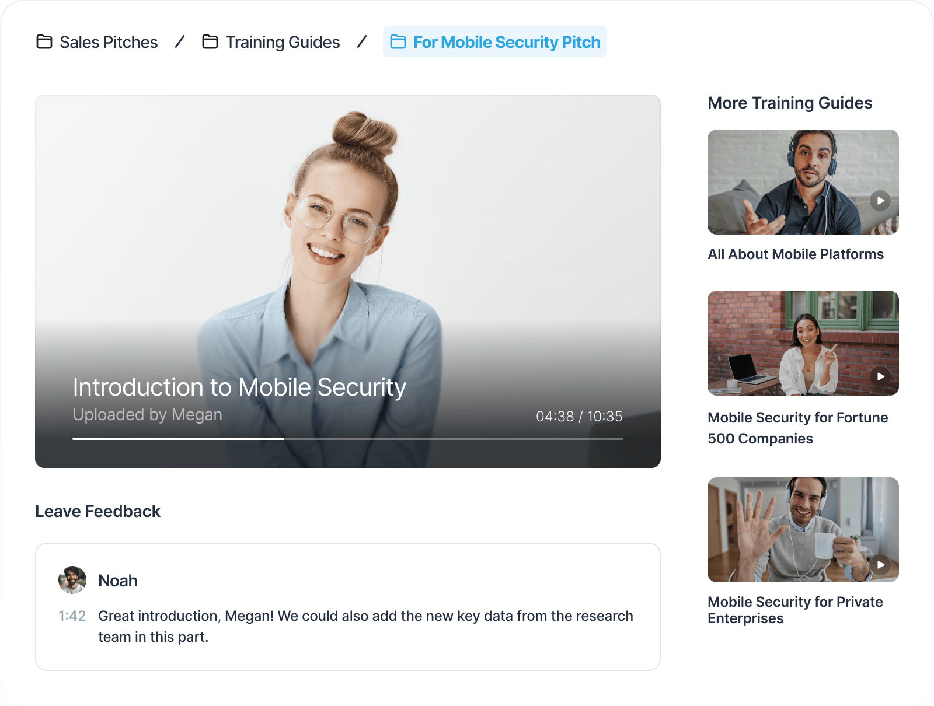
Task: Click the Sales Pitches folder icon
Action: pyautogui.click(x=44, y=42)
